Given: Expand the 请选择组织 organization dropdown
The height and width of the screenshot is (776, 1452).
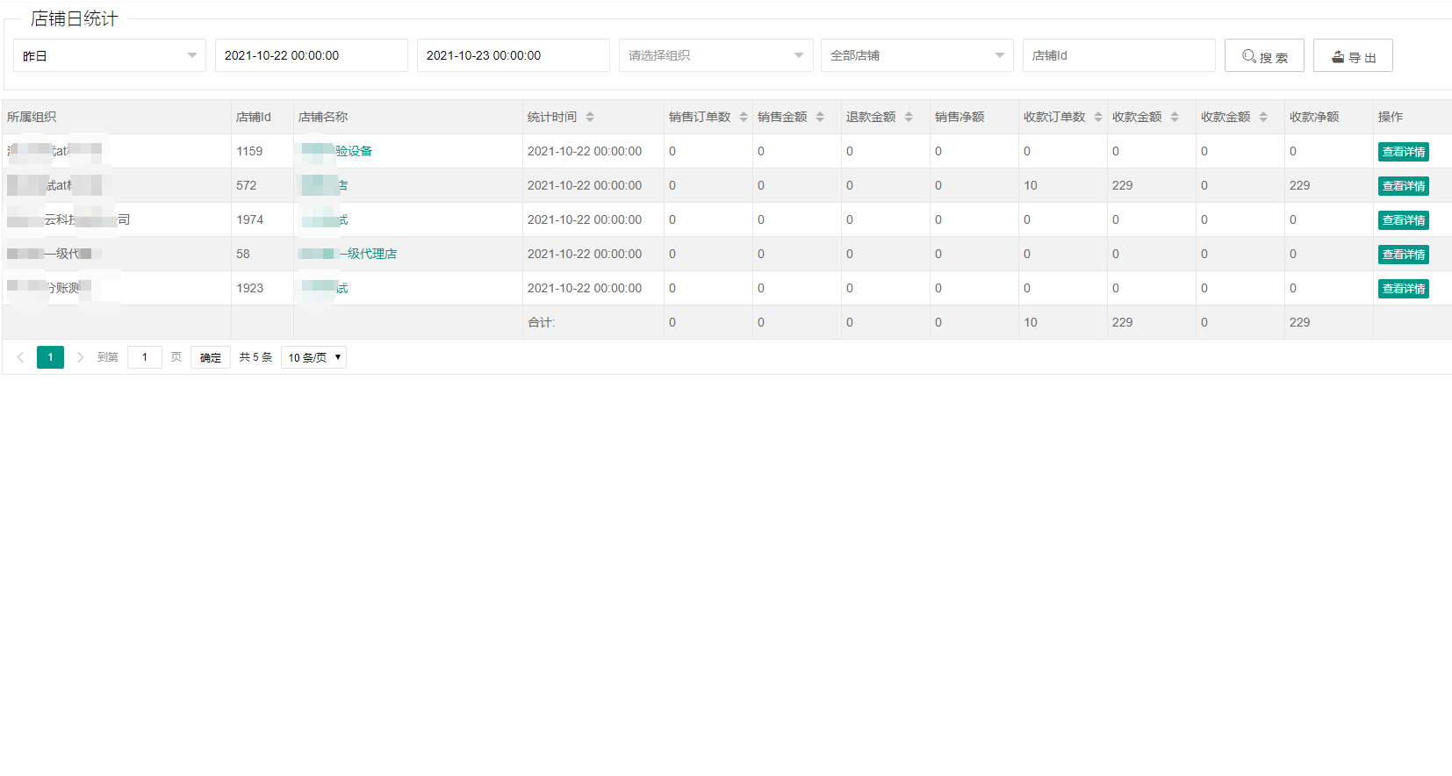Looking at the screenshot, I should coord(715,55).
